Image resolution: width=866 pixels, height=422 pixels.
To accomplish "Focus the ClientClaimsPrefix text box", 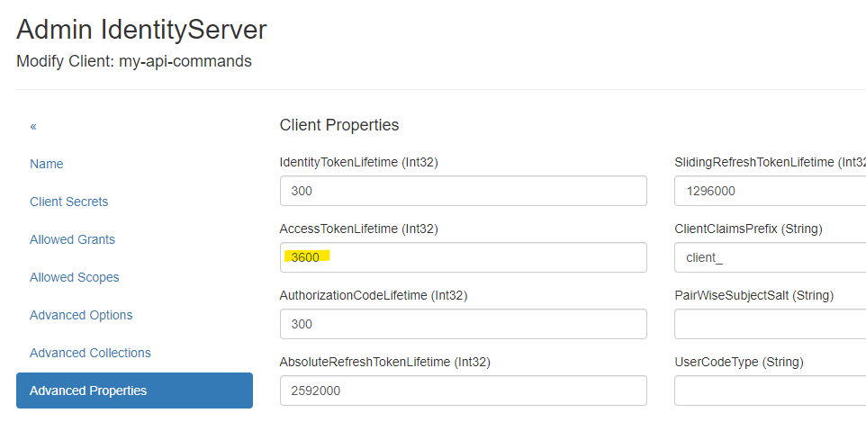I will coord(769,257).
